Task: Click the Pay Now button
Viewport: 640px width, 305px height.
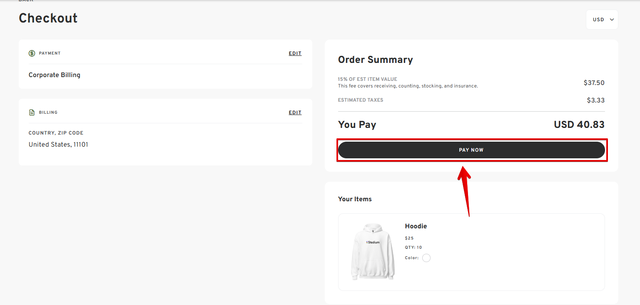Action: (471, 150)
